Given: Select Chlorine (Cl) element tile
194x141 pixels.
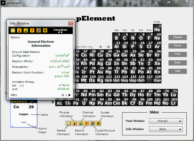Looking at the screenshot, I should (x=149, y=45).
